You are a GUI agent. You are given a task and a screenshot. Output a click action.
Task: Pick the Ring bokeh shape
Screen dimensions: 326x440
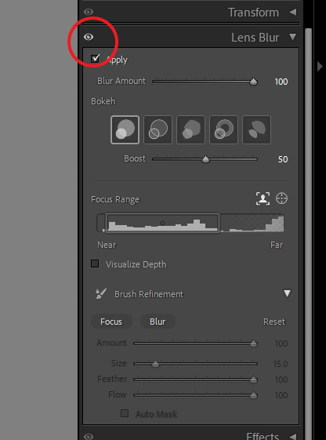point(223,129)
